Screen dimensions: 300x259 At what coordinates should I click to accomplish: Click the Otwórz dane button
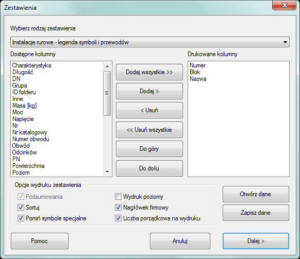(256, 194)
